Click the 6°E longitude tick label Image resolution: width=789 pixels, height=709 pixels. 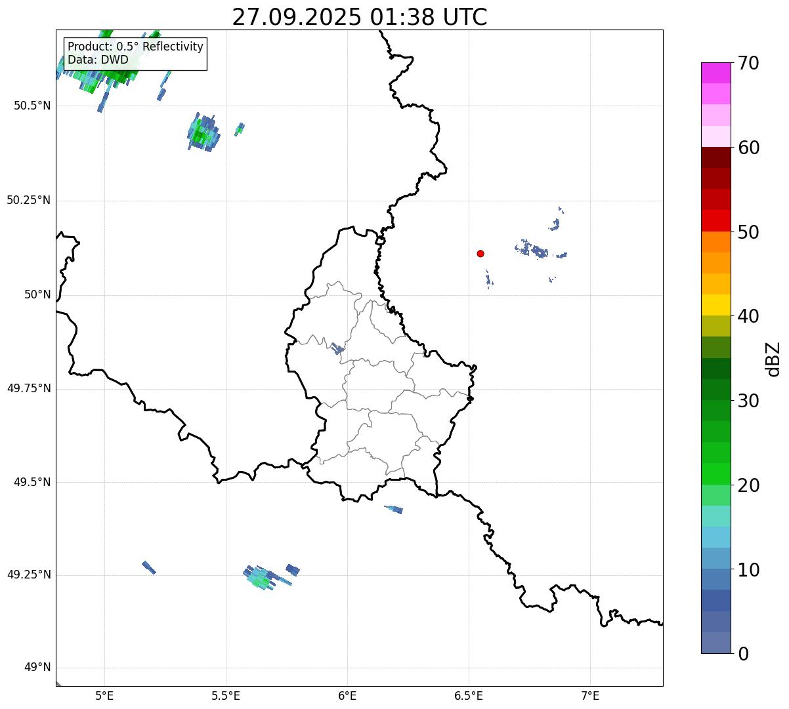(347, 695)
